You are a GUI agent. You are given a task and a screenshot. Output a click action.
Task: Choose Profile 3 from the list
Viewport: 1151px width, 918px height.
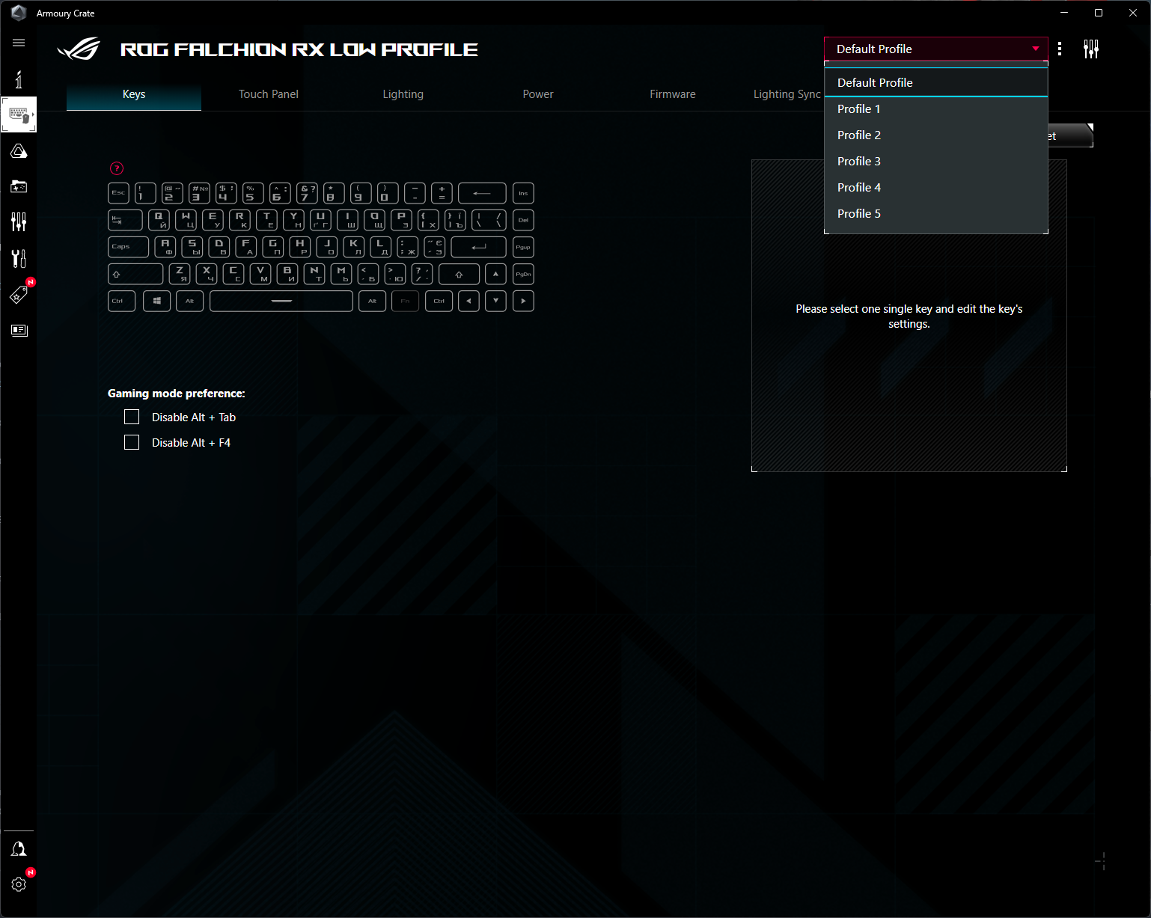[x=935, y=161]
